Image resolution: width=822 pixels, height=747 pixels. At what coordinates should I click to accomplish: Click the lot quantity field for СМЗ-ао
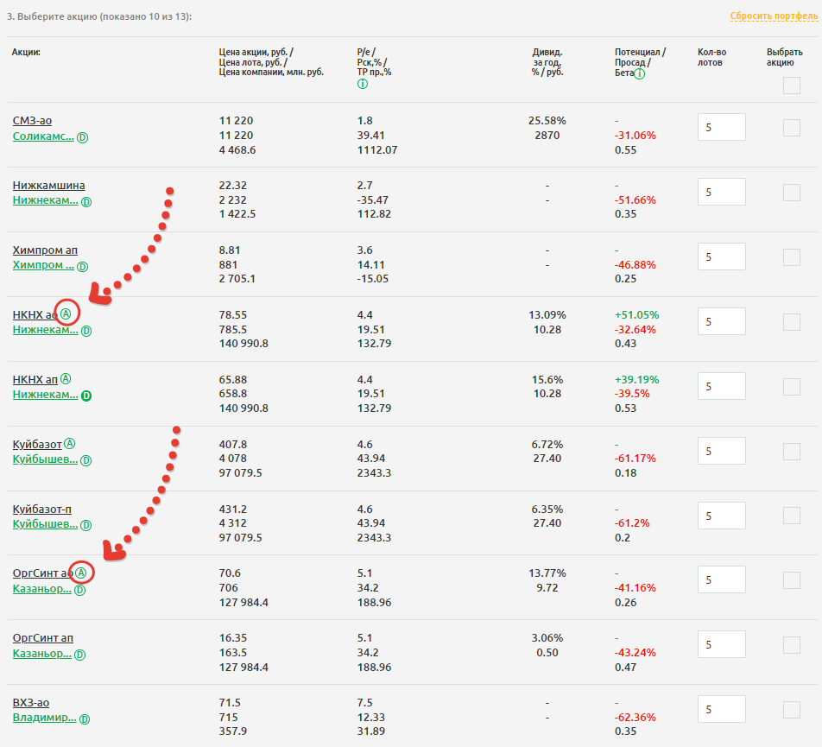coord(721,127)
